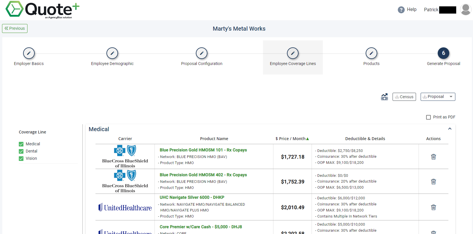The image size is (473, 234).
Task: Select the Employee Coverage Lines step label
Action: [293, 64]
